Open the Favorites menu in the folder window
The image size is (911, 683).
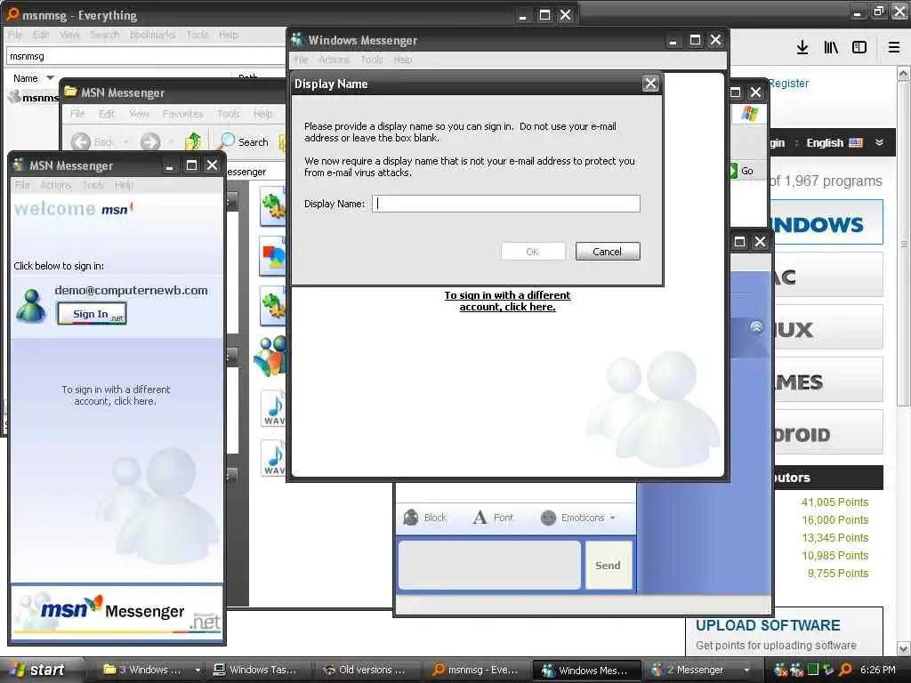183,114
